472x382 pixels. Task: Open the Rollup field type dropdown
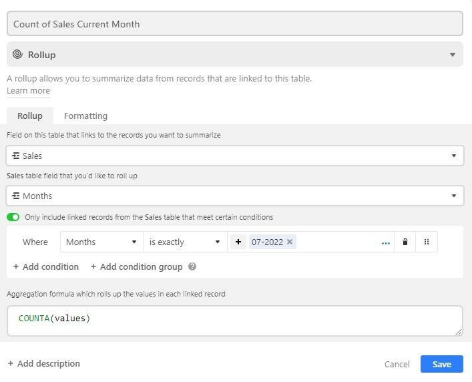[235, 55]
